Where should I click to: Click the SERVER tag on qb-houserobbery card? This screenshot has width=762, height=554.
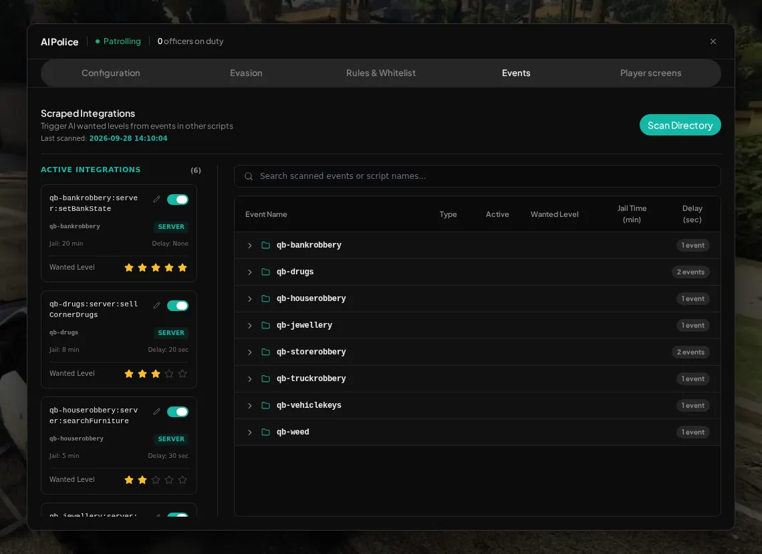171,439
